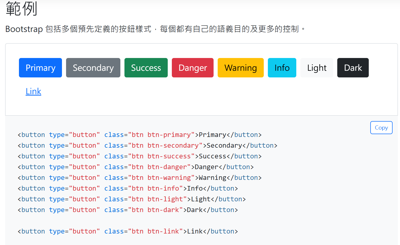The height and width of the screenshot is (245, 400).
Task: Click the Light button
Action: click(x=317, y=68)
